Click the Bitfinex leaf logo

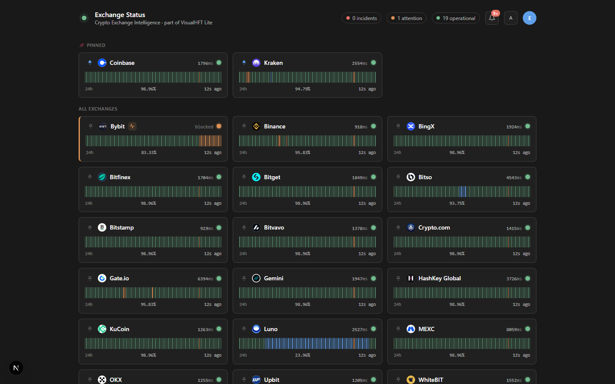pos(102,177)
